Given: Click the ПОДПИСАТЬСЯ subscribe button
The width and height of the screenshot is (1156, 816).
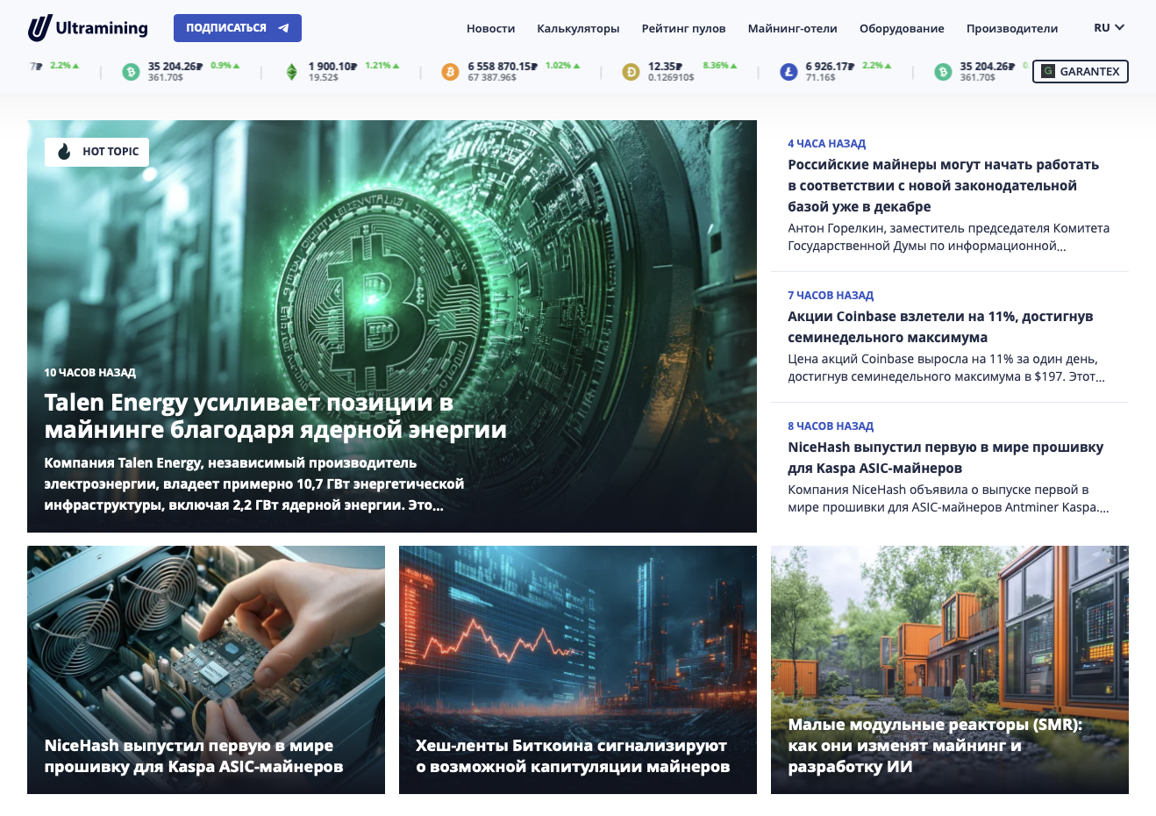Looking at the screenshot, I should click(238, 28).
